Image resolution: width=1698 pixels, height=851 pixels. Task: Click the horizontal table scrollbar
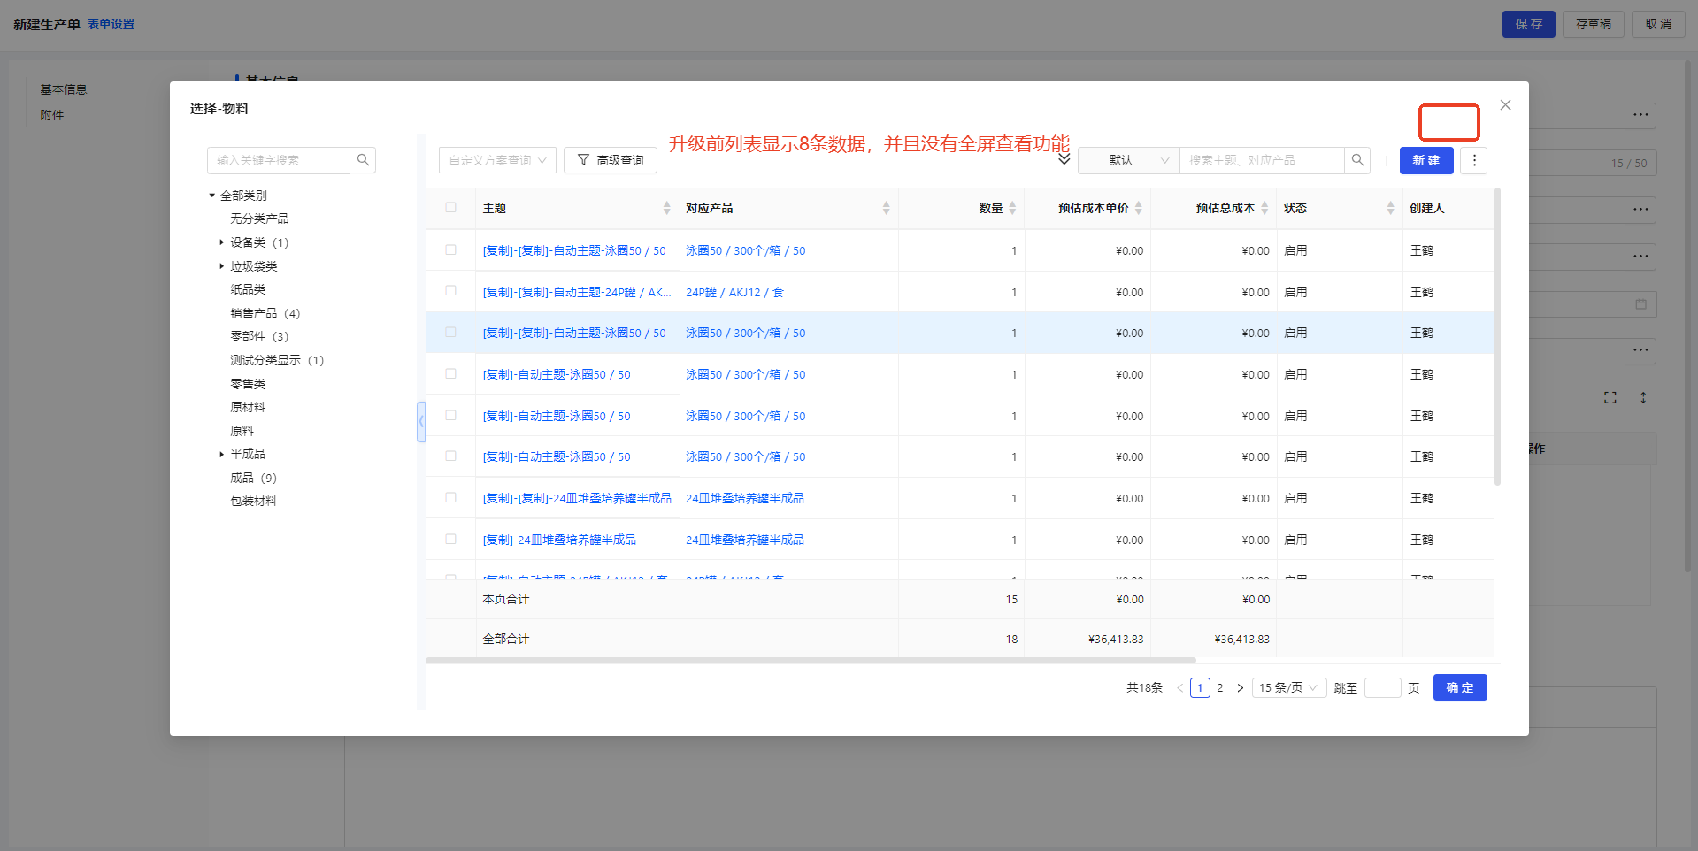click(x=811, y=660)
